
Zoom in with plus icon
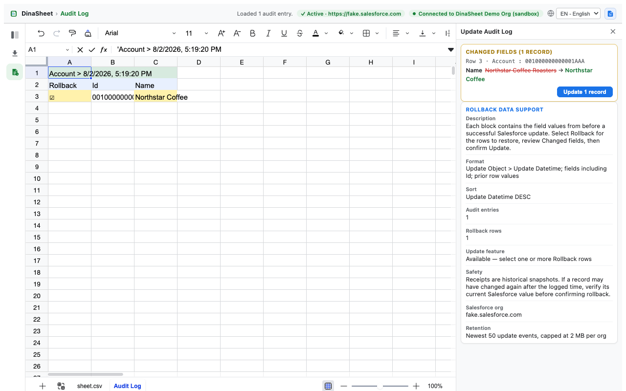[416, 386]
